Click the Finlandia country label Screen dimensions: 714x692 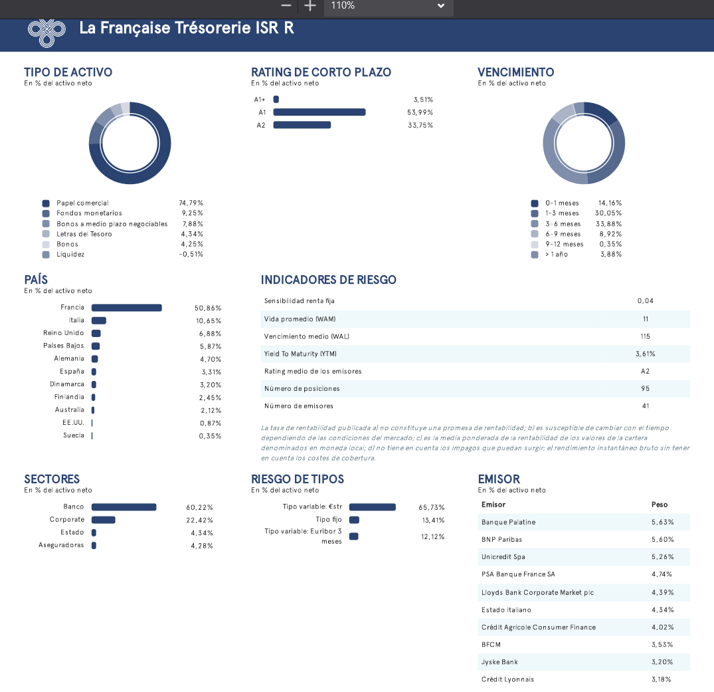(x=69, y=397)
